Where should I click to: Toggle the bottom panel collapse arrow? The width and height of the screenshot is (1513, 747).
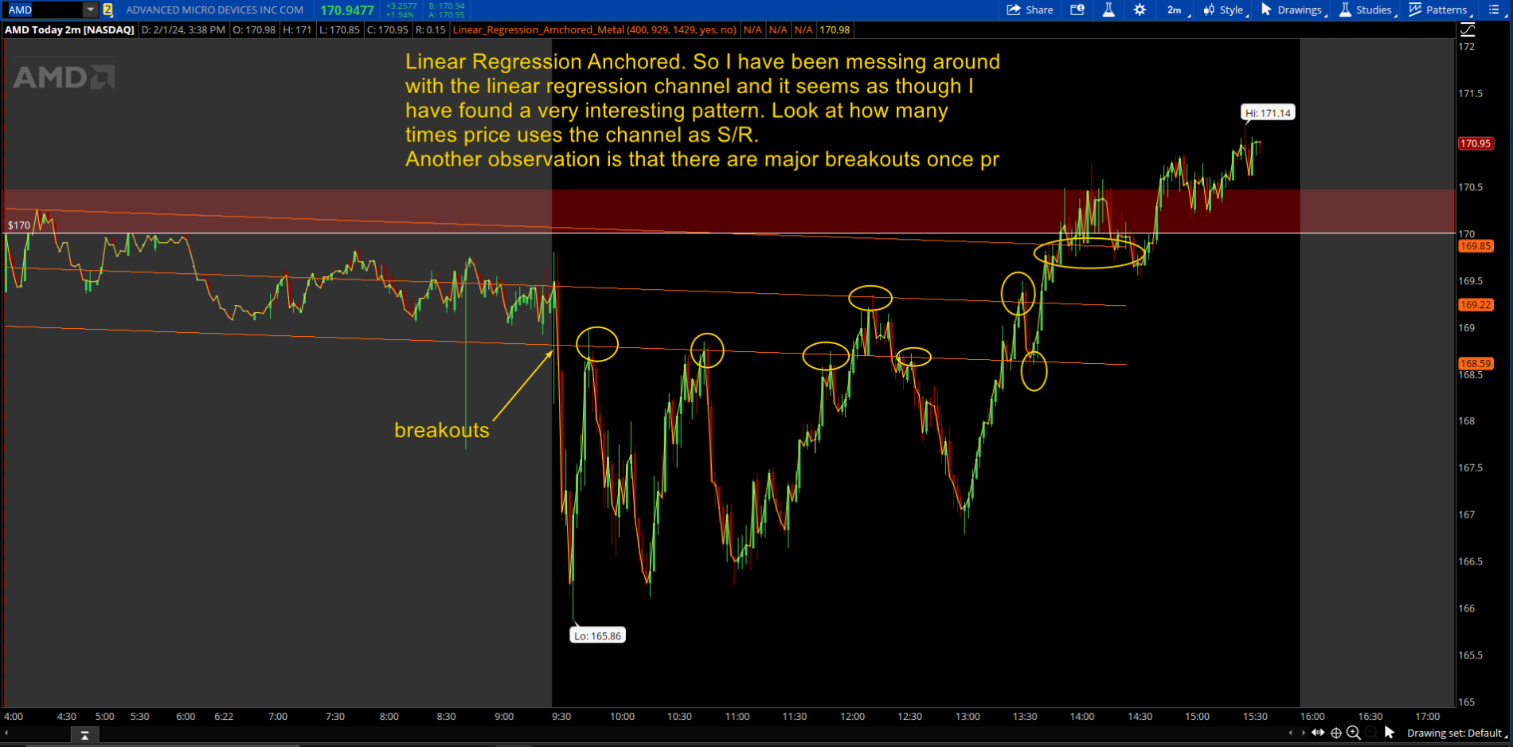[x=84, y=735]
